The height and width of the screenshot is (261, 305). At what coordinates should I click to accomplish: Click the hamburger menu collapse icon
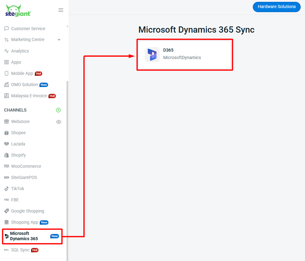point(61,10)
